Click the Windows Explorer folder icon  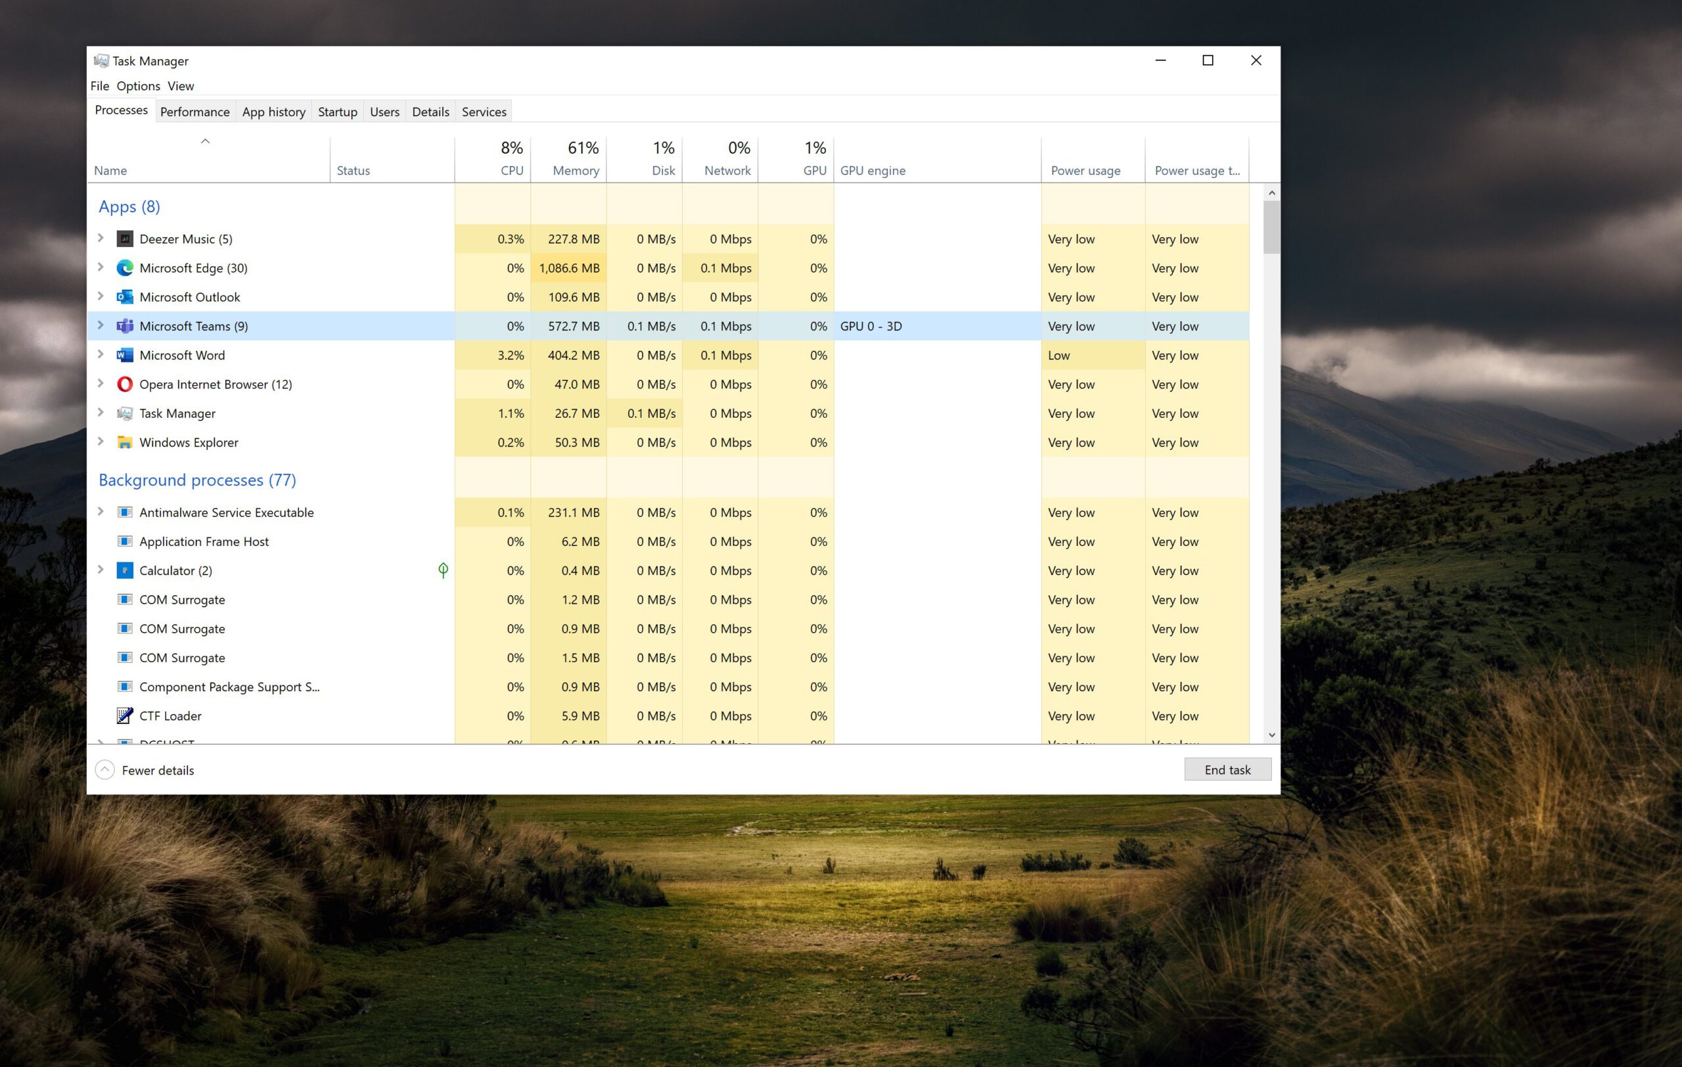click(x=125, y=443)
